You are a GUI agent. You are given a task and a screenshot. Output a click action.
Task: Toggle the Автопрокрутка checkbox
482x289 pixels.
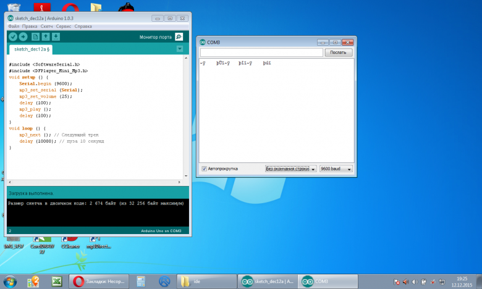(205, 169)
